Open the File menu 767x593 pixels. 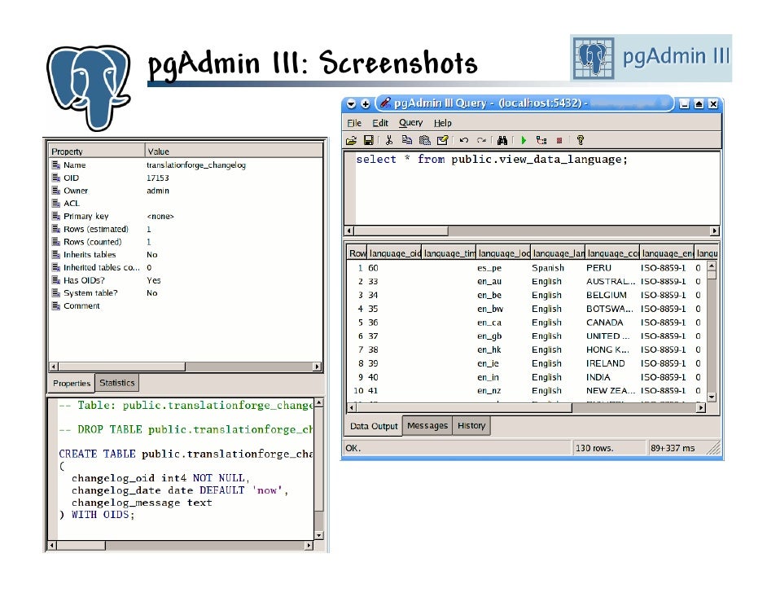coord(354,123)
